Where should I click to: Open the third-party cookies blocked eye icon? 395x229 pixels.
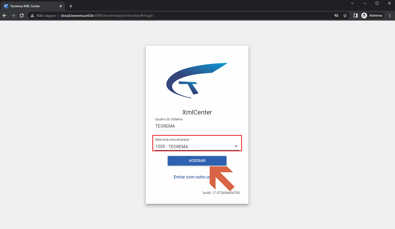[x=336, y=16]
